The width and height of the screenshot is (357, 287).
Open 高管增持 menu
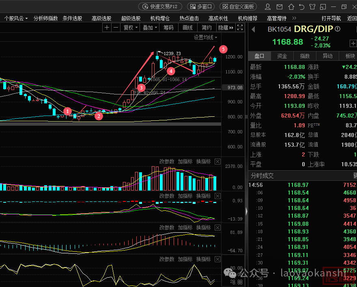[x=277, y=18]
